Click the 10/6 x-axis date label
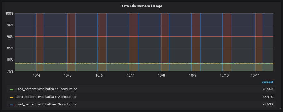 (99, 76)
